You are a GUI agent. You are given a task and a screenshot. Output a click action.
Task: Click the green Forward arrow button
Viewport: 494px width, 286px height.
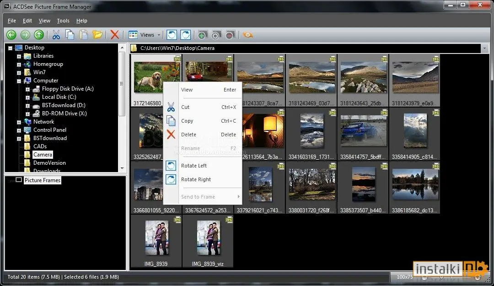tap(25, 35)
